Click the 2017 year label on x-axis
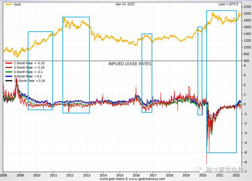The width and height of the screenshot is (252, 181). tap(153, 175)
